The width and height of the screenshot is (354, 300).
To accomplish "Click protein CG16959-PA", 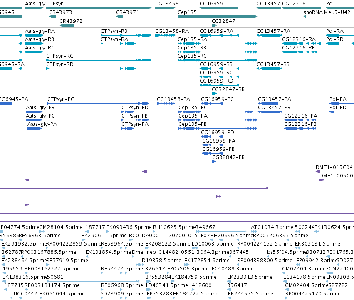I will pyautogui.click(x=212, y=145).
